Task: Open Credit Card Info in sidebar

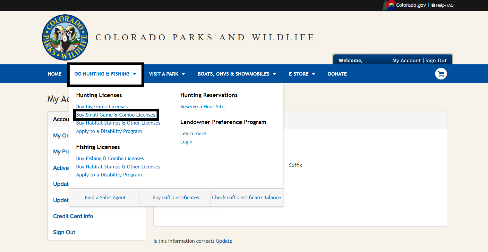Action: pyautogui.click(x=73, y=216)
